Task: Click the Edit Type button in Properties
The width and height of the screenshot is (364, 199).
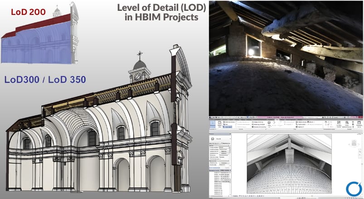Action: [x=226, y=143]
